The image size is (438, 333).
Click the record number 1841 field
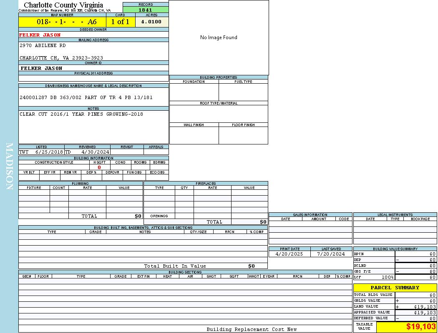point(146,10)
